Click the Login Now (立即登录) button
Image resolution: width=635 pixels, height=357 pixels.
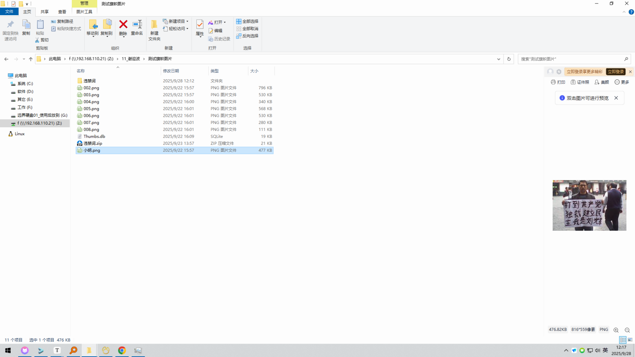point(615,72)
